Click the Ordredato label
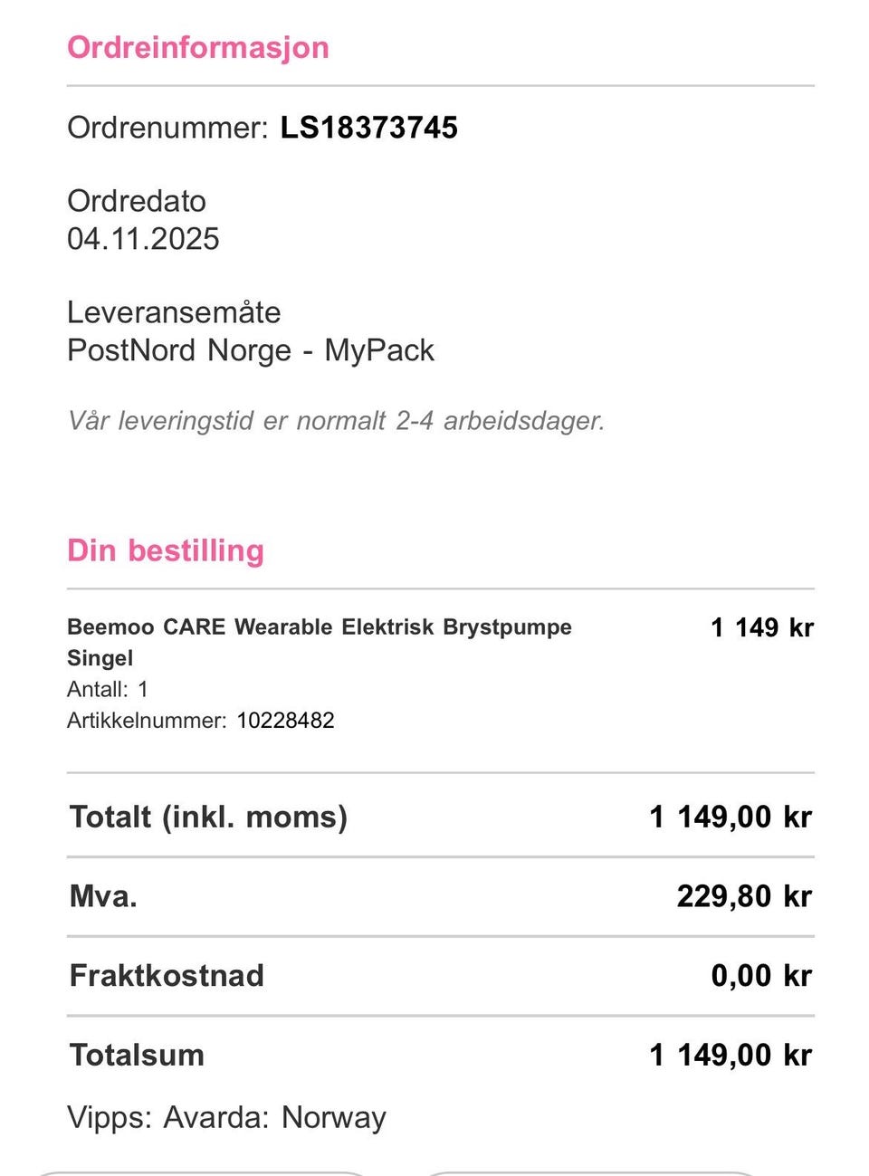The width and height of the screenshot is (869, 1176). (x=137, y=201)
